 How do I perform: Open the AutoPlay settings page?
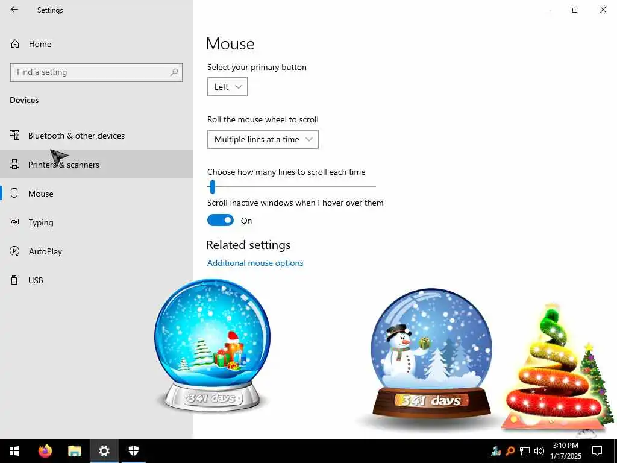(96, 251)
